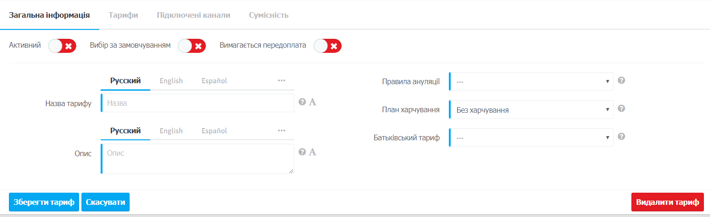Image resolution: width=710 pixels, height=217 pixels.
Task: Select Русский tab for Назва тарифу
Action: pyautogui.click(x=125, y=80)
